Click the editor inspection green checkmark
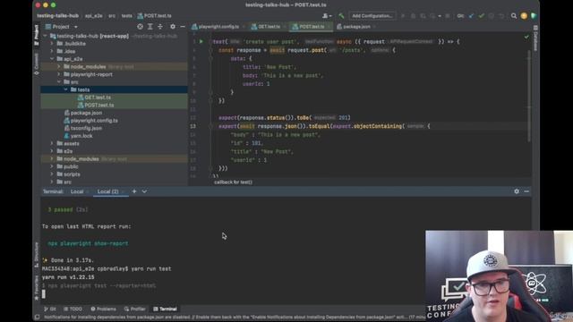The width and height of the screenshot is (573, 322). (526, 37)
